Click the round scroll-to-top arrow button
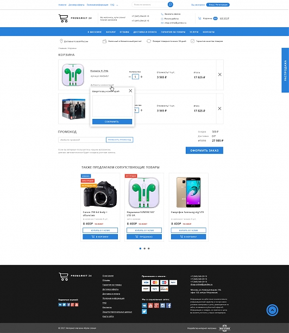The height and width of the screenshot is (333, 289). coord(272,310)
